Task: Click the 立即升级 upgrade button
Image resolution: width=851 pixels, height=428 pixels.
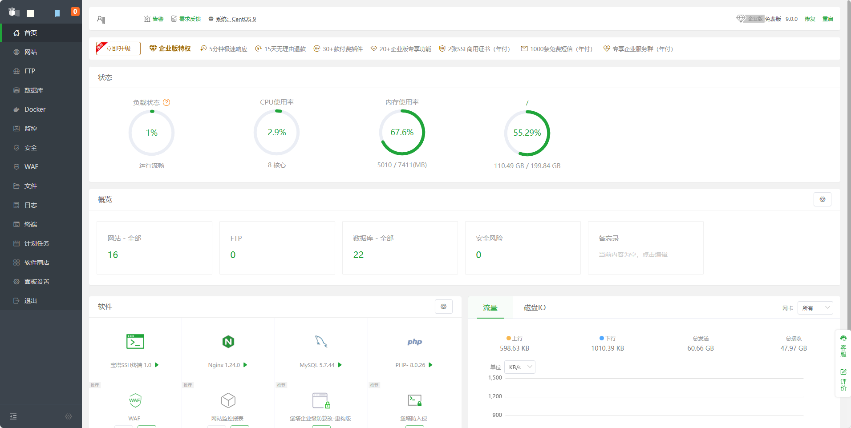Action: point(118,48)
